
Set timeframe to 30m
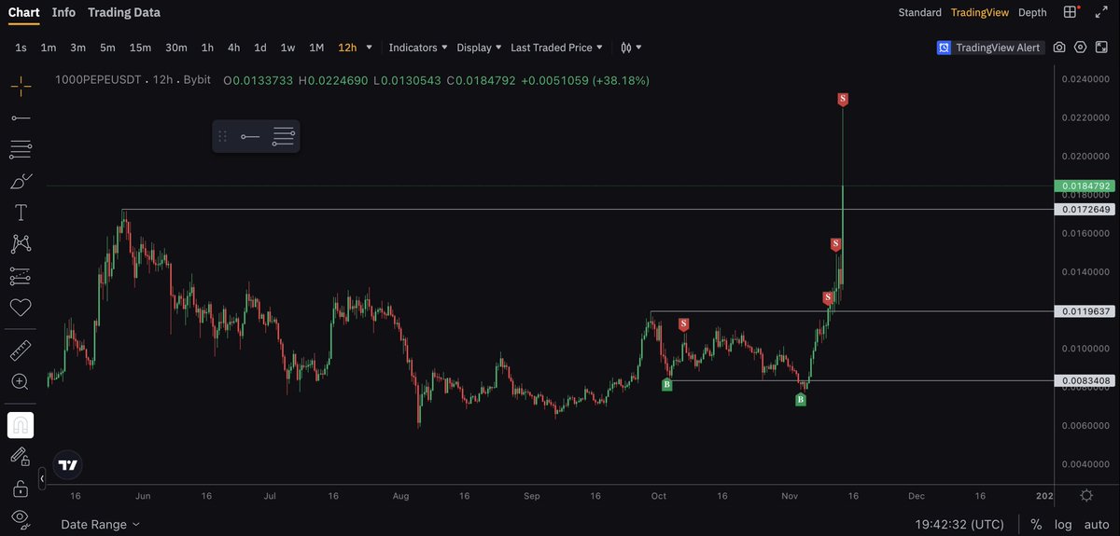coord(175,48)
